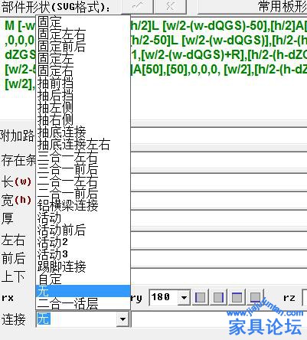
Task: Choose 三合一前后 connection type
Action: point(83,168)
